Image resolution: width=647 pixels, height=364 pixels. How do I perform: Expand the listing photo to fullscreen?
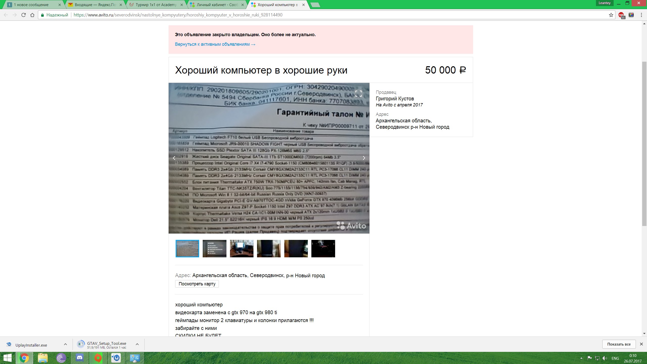pyautogui.click(x=358, y=94)
